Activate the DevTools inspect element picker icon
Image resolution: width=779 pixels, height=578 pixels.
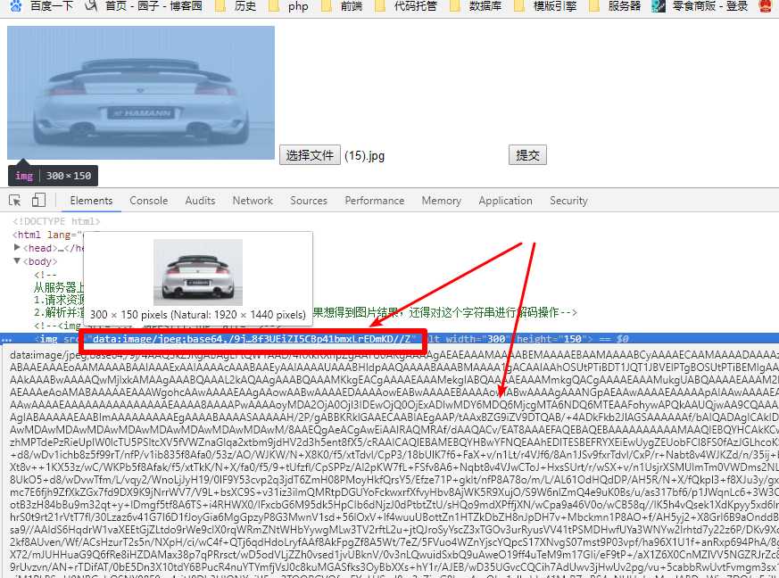click(x=15, y=201)
